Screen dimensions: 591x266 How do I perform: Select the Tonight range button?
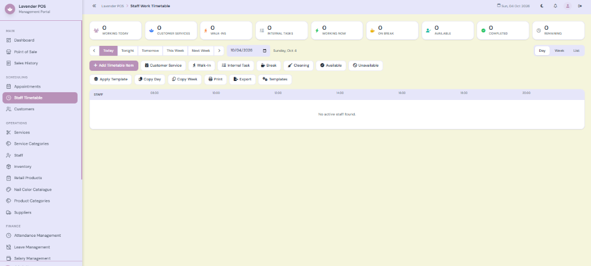click(128, 51)
